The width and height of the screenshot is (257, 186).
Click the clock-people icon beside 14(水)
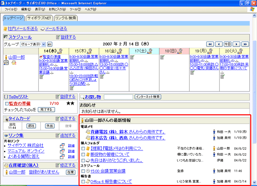pos(60,51)
